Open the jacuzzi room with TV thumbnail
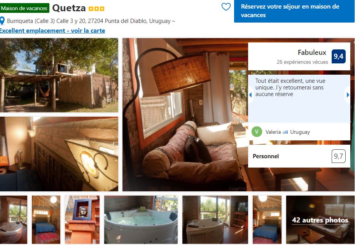Screen dimensions: 355x245 tap(215, 220)
